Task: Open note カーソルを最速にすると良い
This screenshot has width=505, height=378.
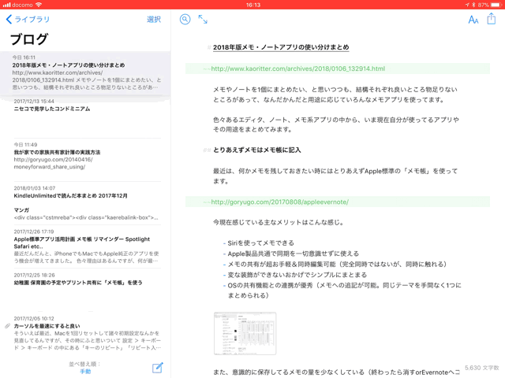Action: 47,325
